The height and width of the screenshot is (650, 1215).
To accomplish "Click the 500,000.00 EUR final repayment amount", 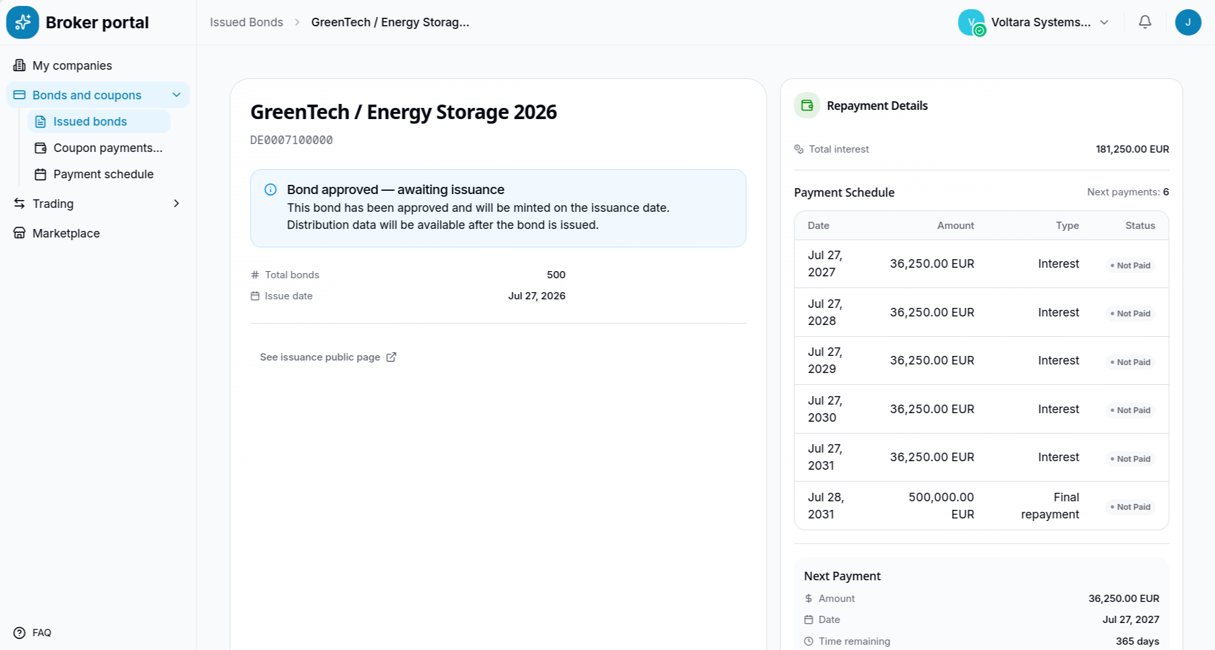I will pos(941,506).
